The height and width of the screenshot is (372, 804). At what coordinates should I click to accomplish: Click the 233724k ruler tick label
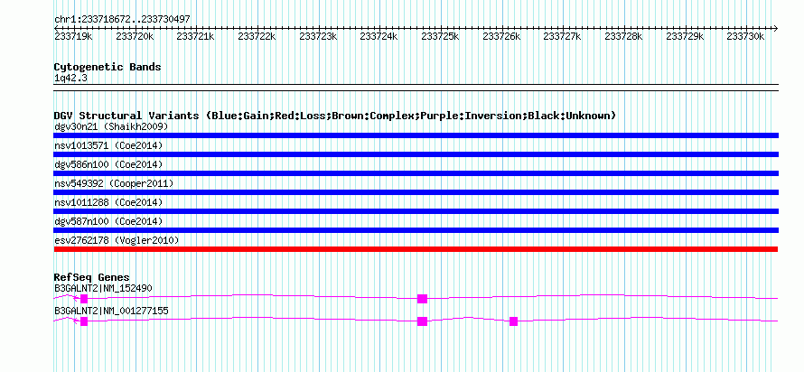point(379,36)
